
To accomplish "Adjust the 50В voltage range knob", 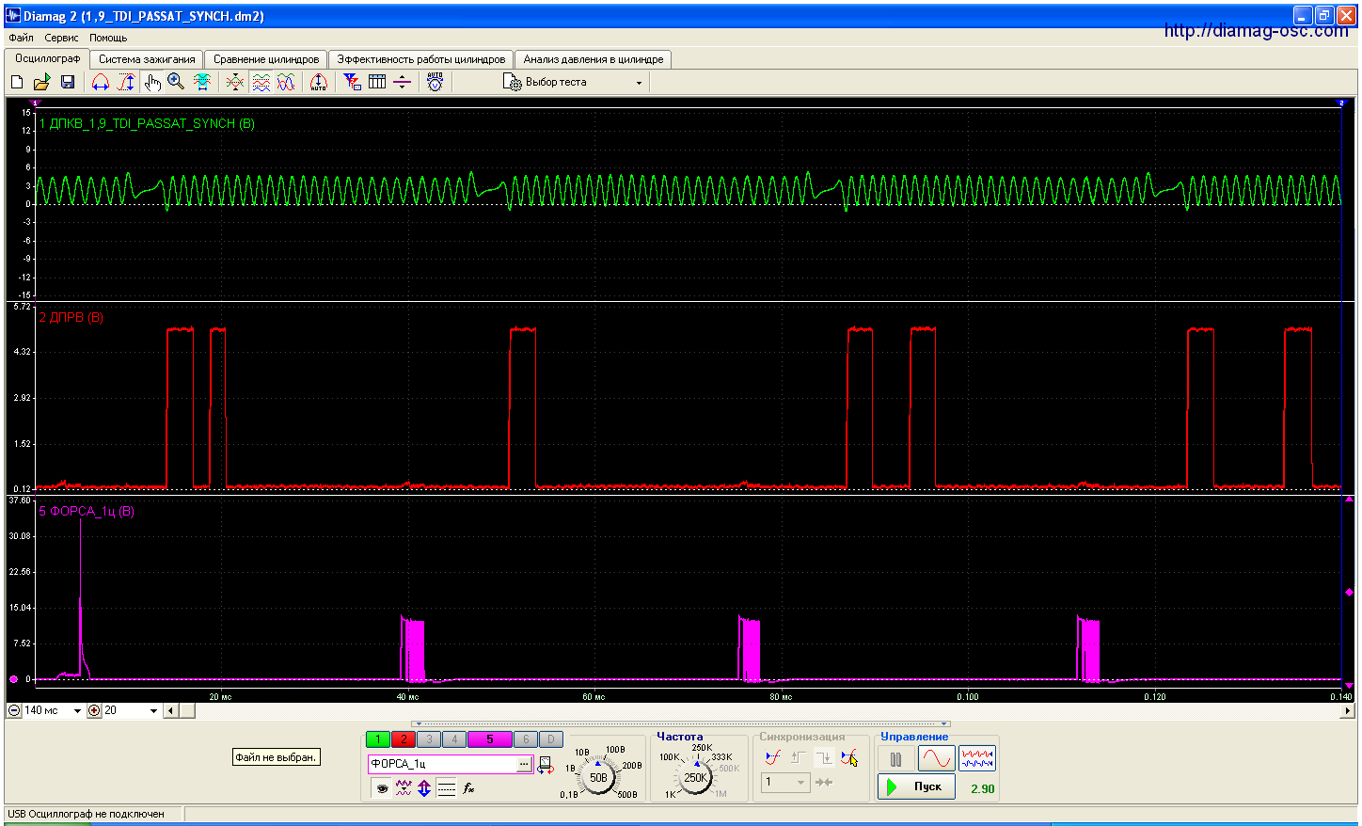I will pyautogui.click(x=598, y=777).
